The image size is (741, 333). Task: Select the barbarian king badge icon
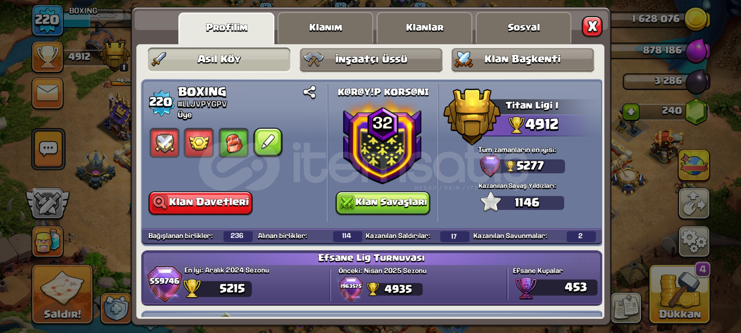pyautogui.click(x=234, y=143)
